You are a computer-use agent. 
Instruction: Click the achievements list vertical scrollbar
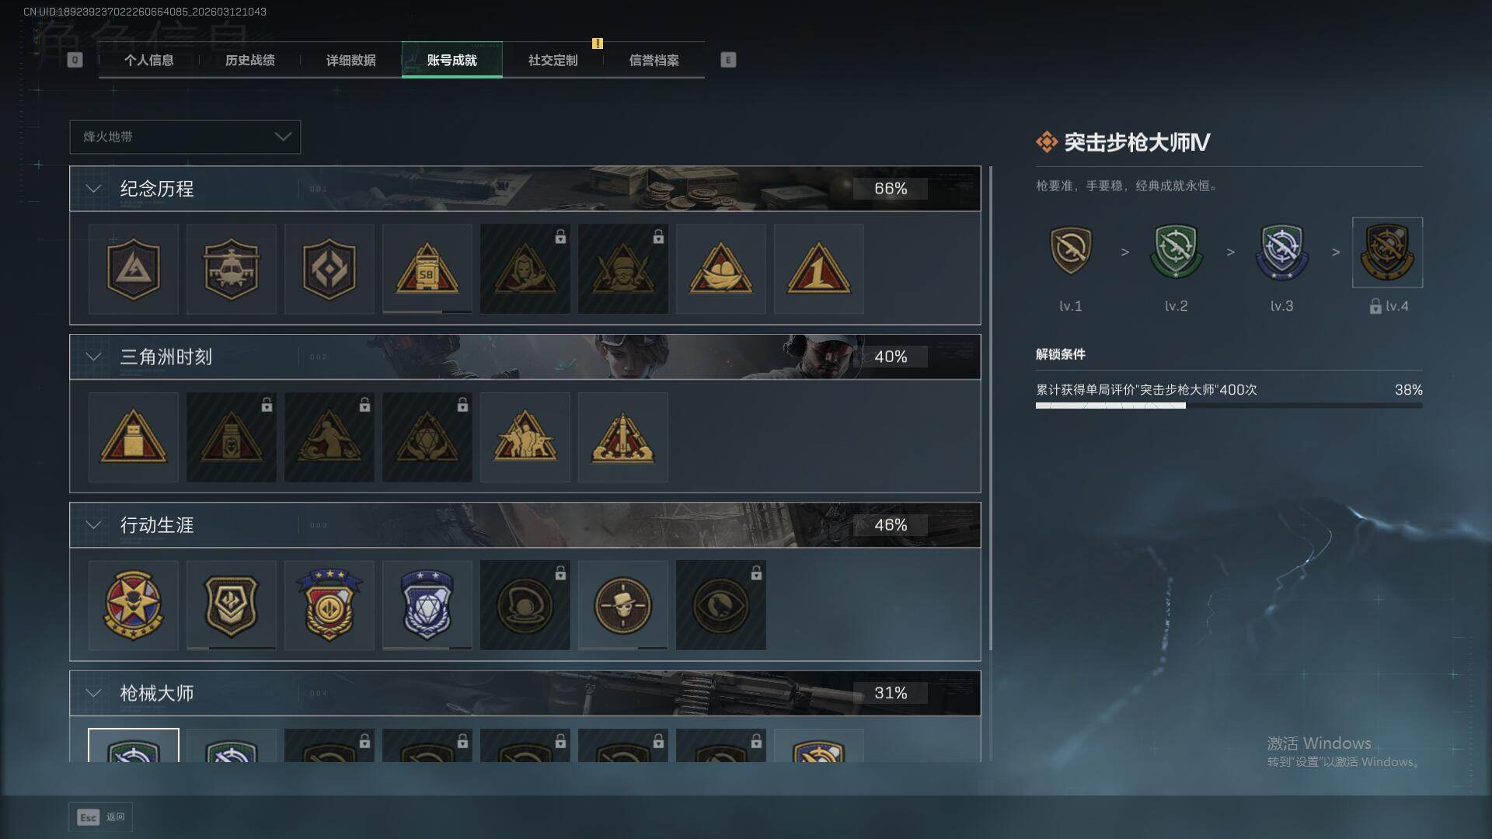[990, 408]
